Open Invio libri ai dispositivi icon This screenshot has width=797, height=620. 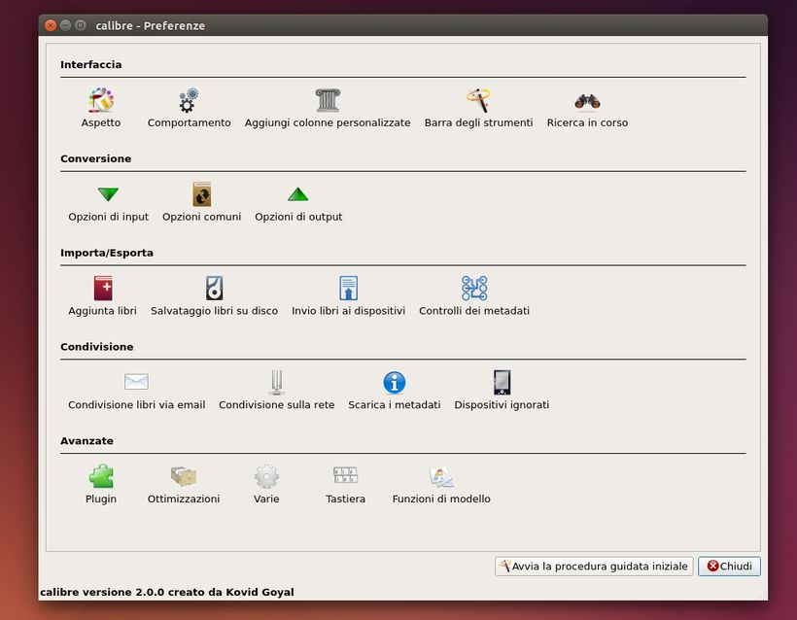click(x=348, y=289)
